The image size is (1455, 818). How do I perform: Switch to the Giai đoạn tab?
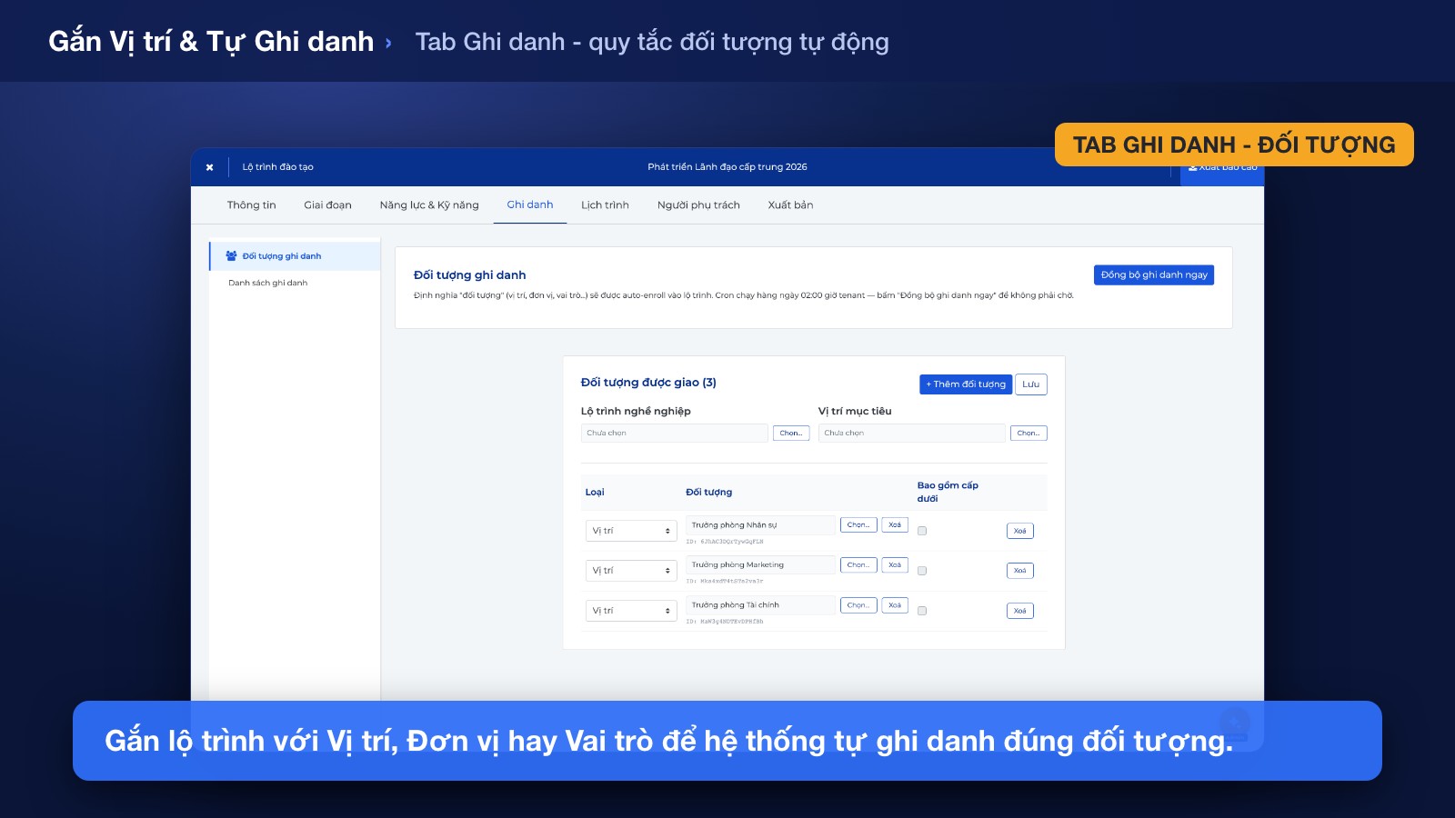327,205
